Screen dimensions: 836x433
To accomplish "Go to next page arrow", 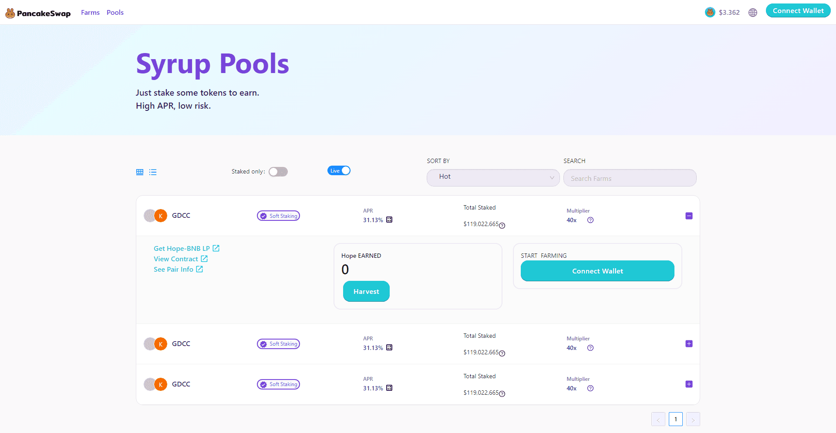I will tap(693, 419).
